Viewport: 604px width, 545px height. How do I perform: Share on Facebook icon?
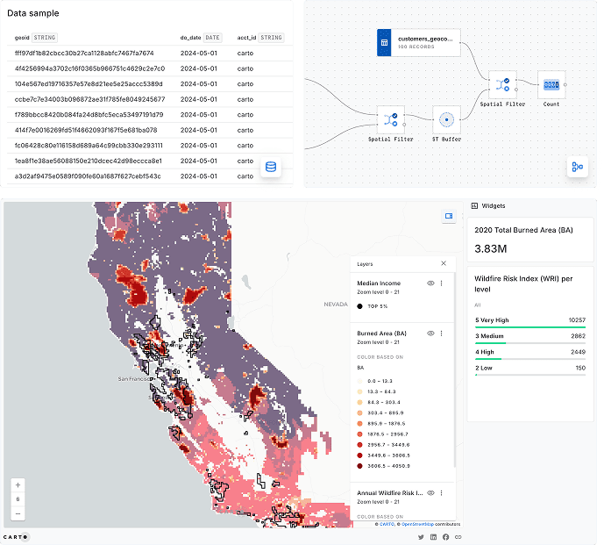click(x=445, y=537)
